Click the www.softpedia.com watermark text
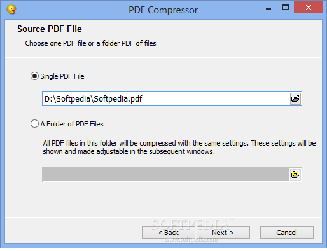The image size is (327, 251). (x=191, y=240)
